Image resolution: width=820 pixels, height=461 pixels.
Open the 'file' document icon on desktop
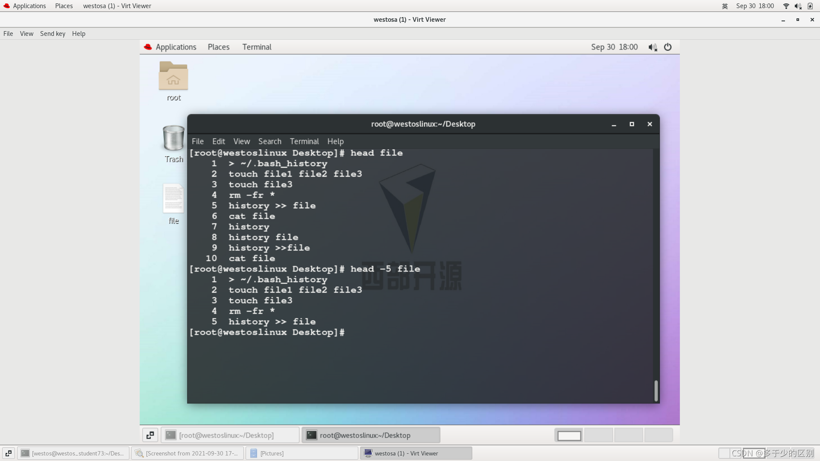(173, 198)
